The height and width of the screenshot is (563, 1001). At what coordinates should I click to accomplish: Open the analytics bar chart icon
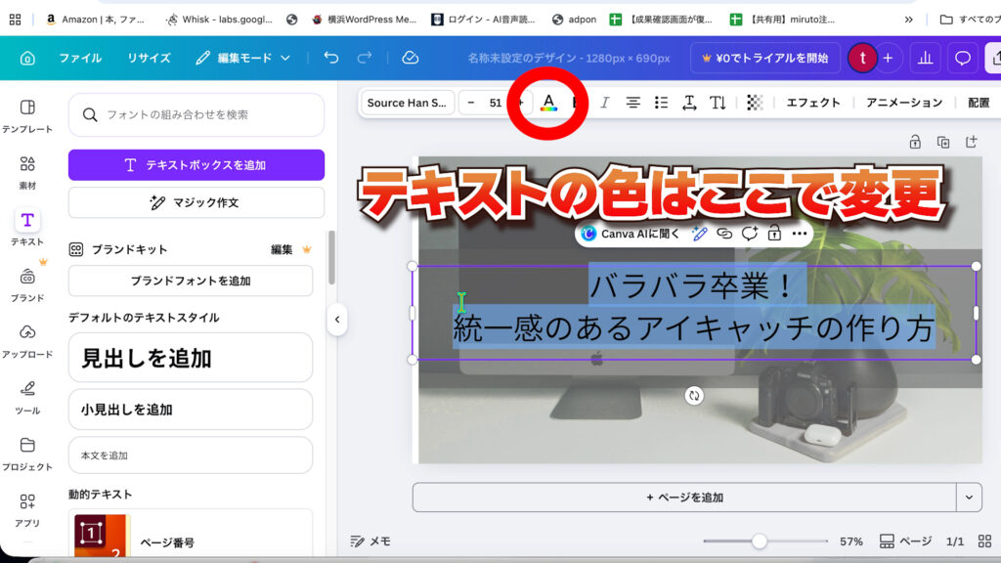924,58
